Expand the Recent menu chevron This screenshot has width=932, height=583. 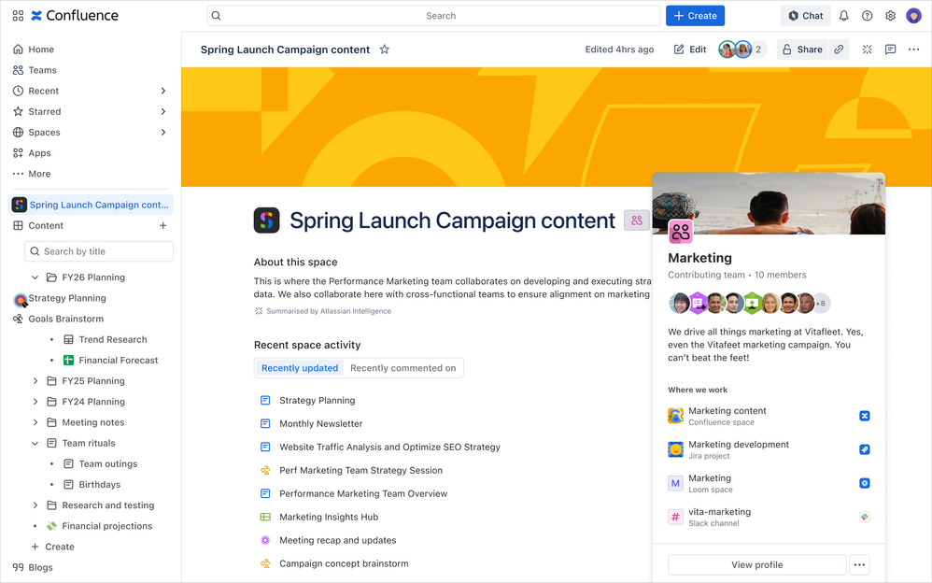tap(162, 91)
